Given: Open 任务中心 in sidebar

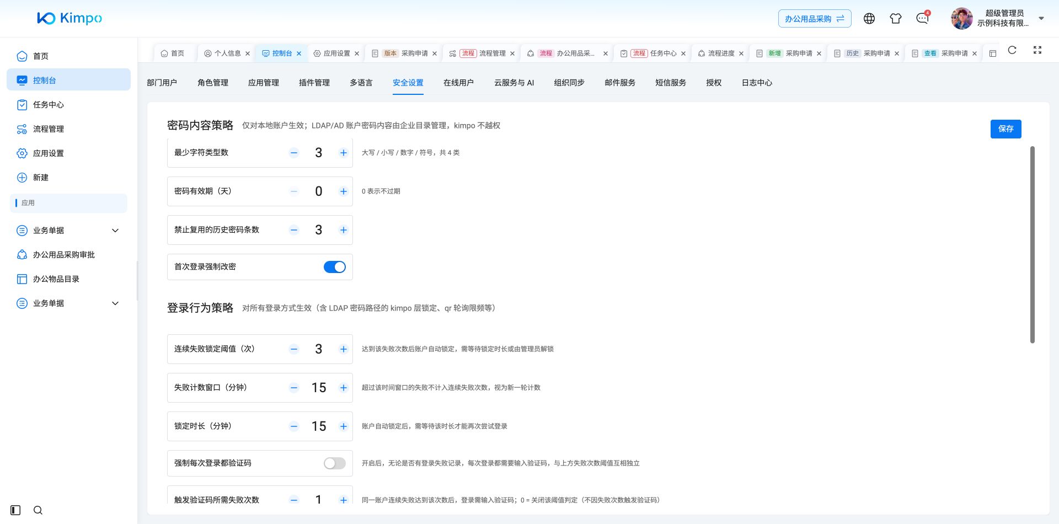Looking at the screenshot, I should tap(68, 105).
